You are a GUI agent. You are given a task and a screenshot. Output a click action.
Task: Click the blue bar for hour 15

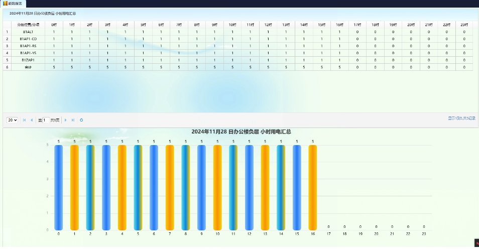(297, 187)
